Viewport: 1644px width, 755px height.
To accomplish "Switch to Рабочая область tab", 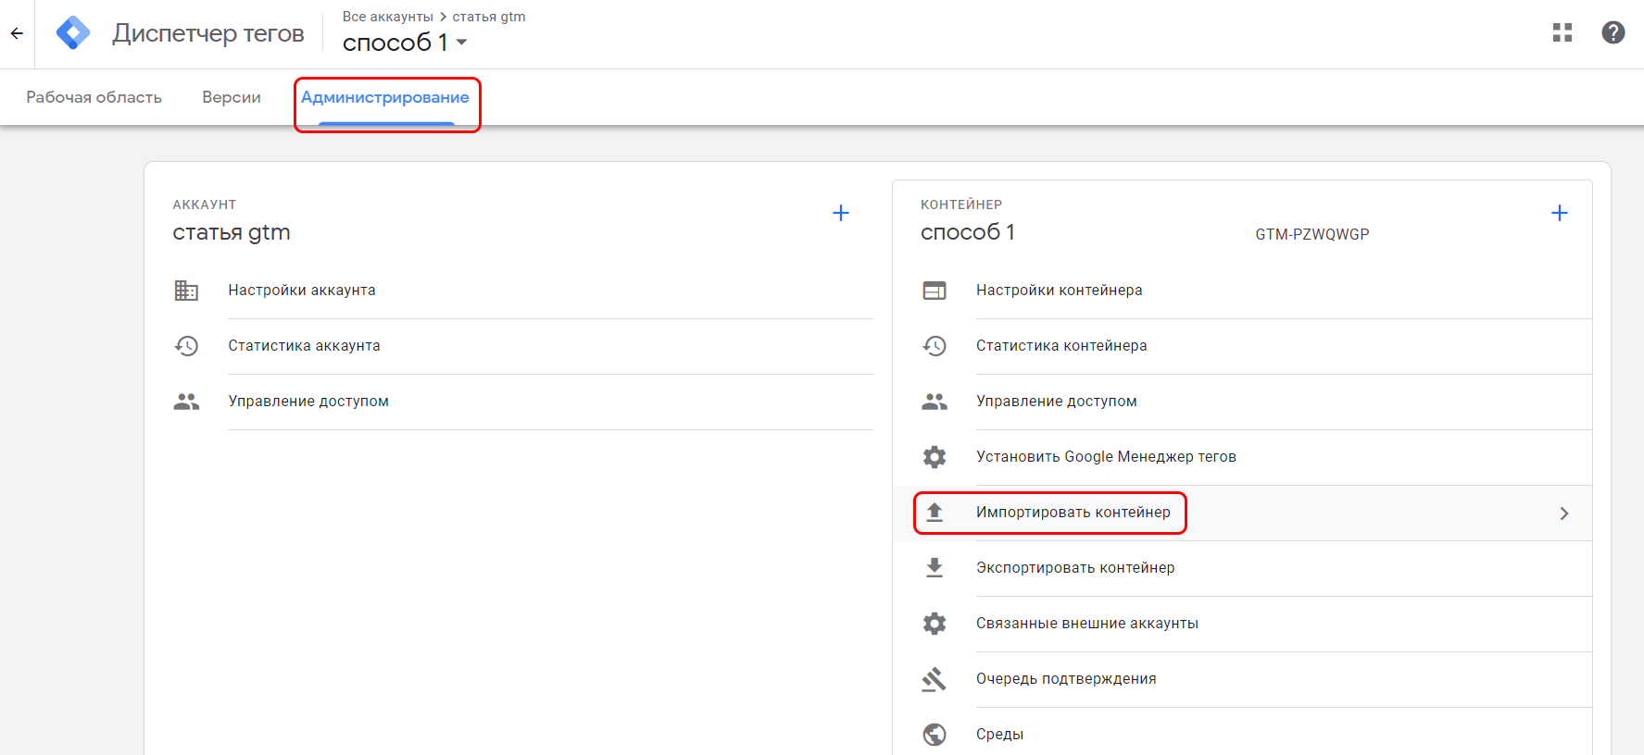I will click(x=94, y=97).
